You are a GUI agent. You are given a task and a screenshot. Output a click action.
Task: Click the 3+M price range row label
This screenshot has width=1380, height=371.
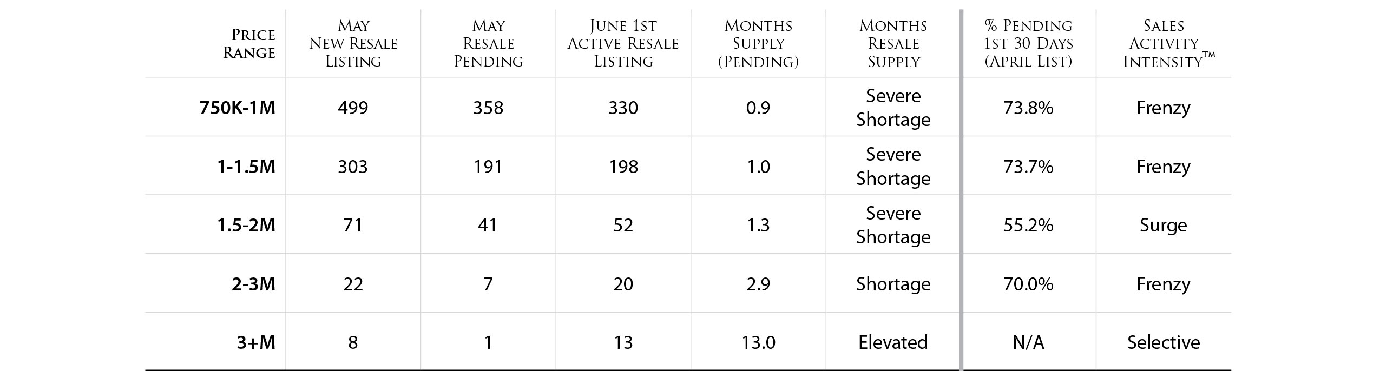coord(256,342)
